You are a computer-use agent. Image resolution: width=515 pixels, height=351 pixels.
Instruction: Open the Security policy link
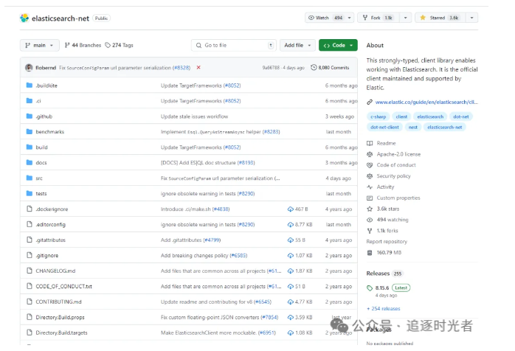tap(393, 176)
